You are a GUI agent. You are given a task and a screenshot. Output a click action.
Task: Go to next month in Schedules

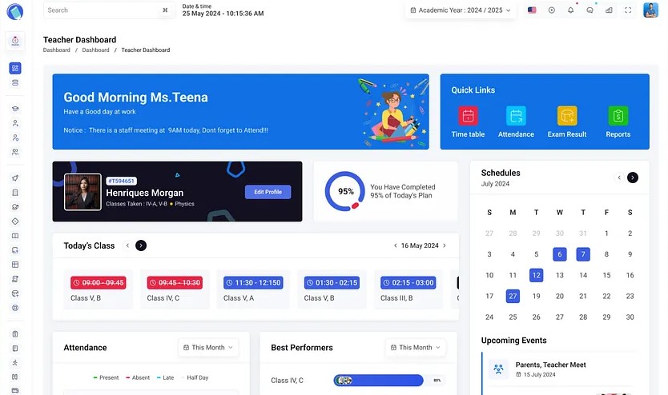click(633, 178)
